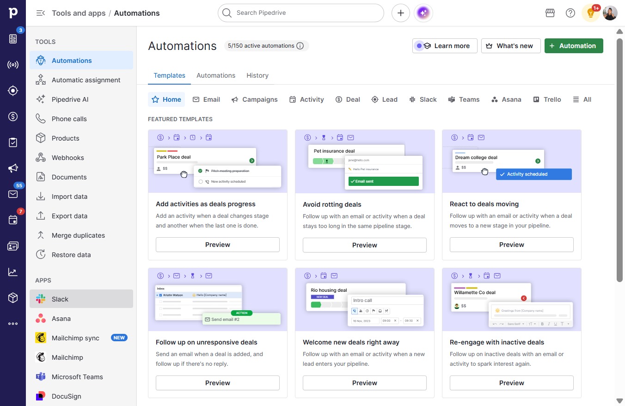Collapse the sidebar menu toggle icon
The width and height of the screenshot is (625, 406).
pos(41,13)
